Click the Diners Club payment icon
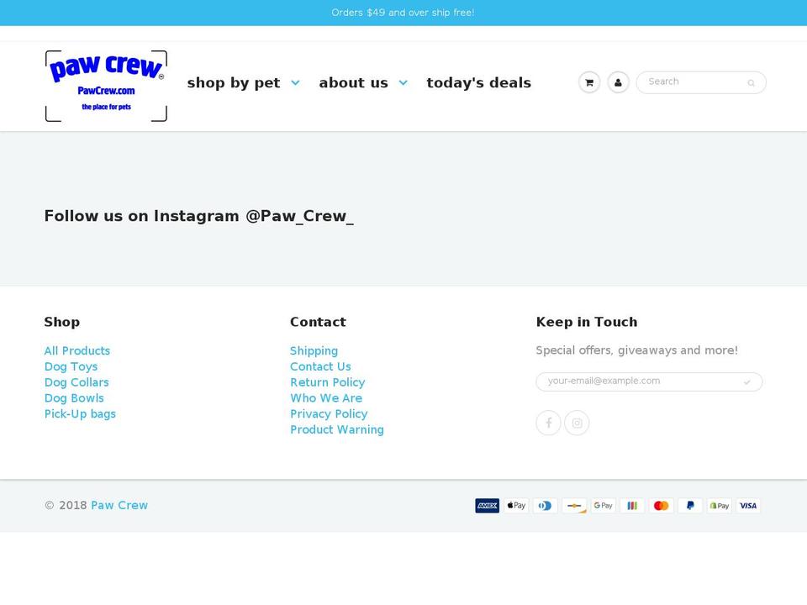The image size is (807, 605). click(x=545, y=506)
